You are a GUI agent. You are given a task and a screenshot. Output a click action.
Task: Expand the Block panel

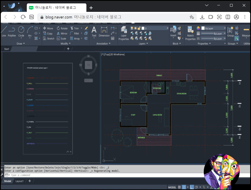coord(177,43)
